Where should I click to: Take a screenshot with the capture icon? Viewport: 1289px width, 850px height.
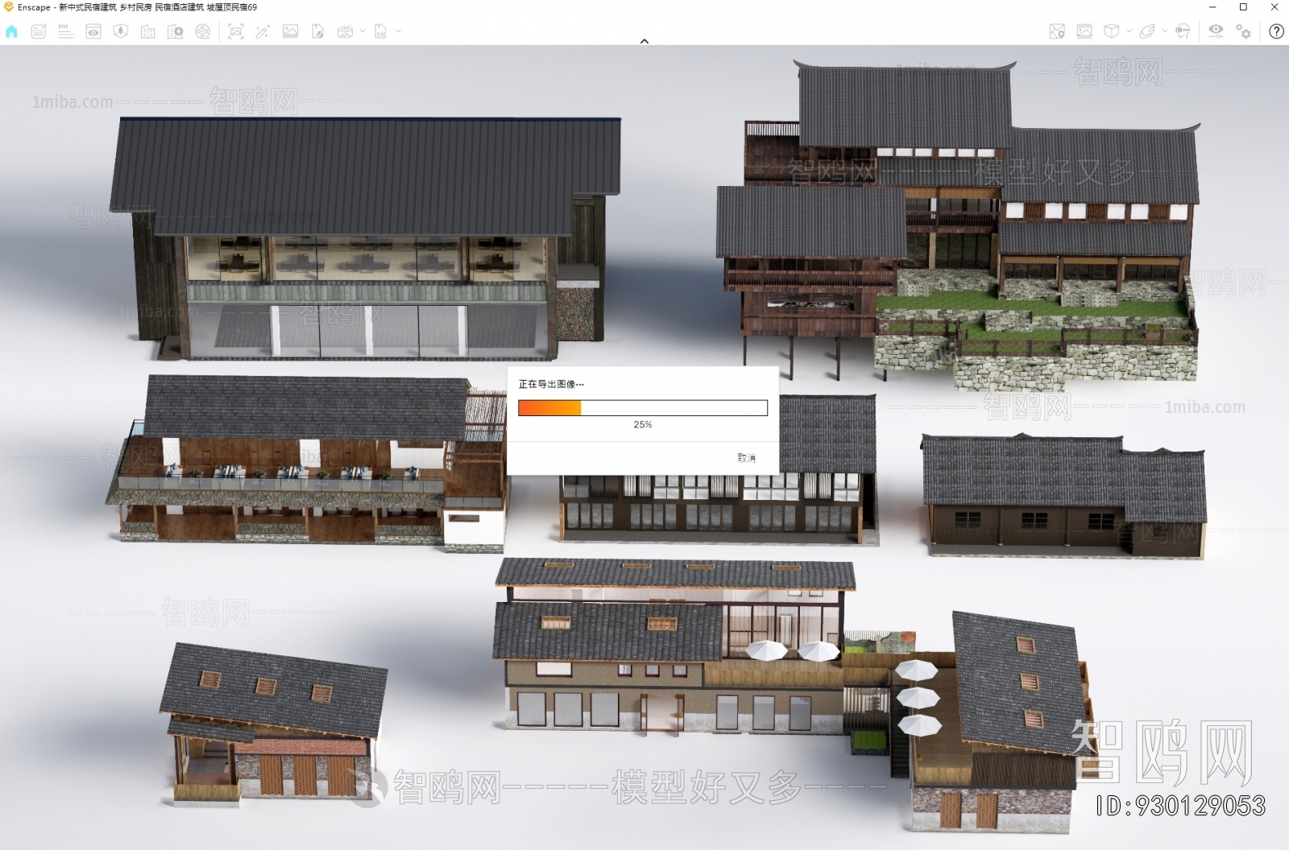(236, 32)
